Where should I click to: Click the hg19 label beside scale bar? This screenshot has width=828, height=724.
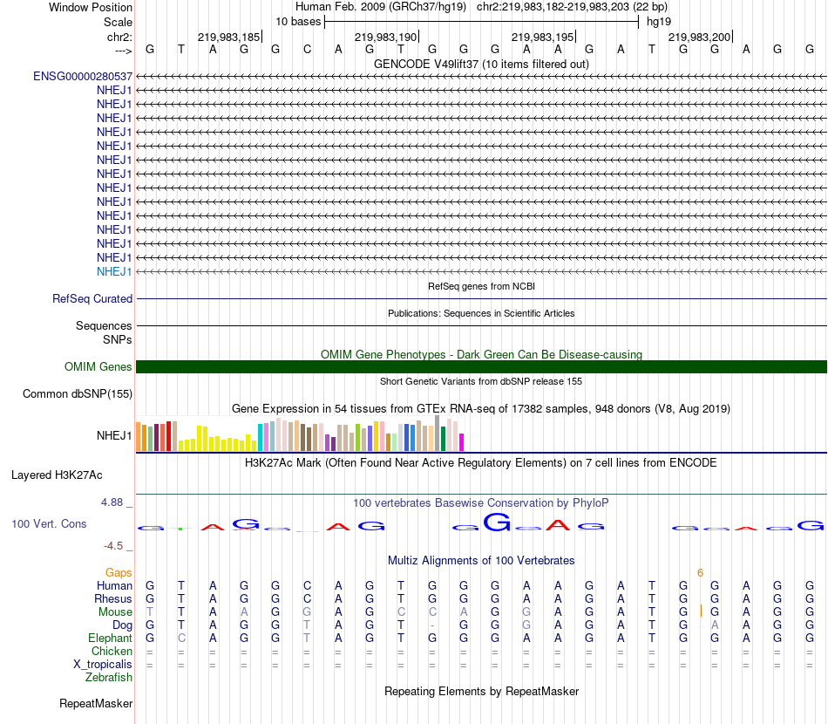point(659,22)
